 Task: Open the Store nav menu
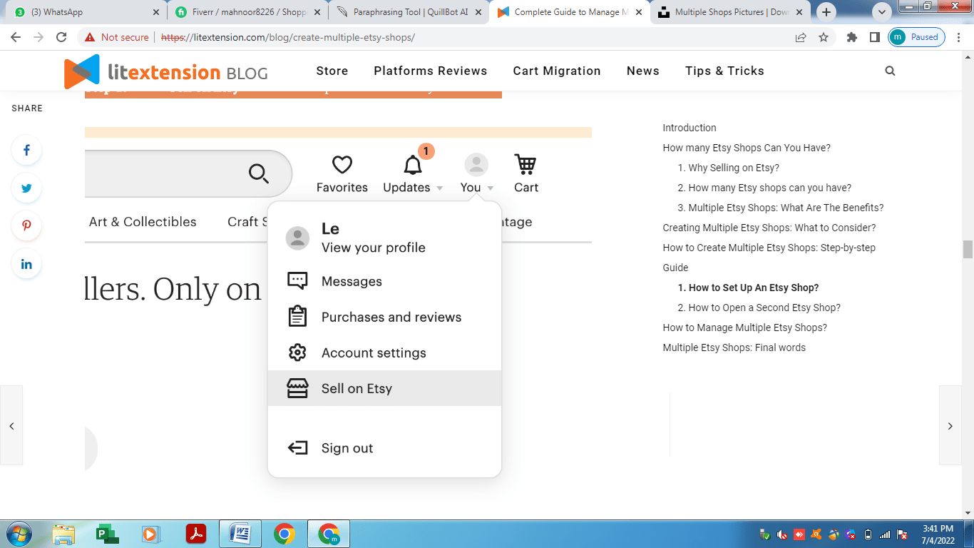pyautogui.click(x=332, y=71)
